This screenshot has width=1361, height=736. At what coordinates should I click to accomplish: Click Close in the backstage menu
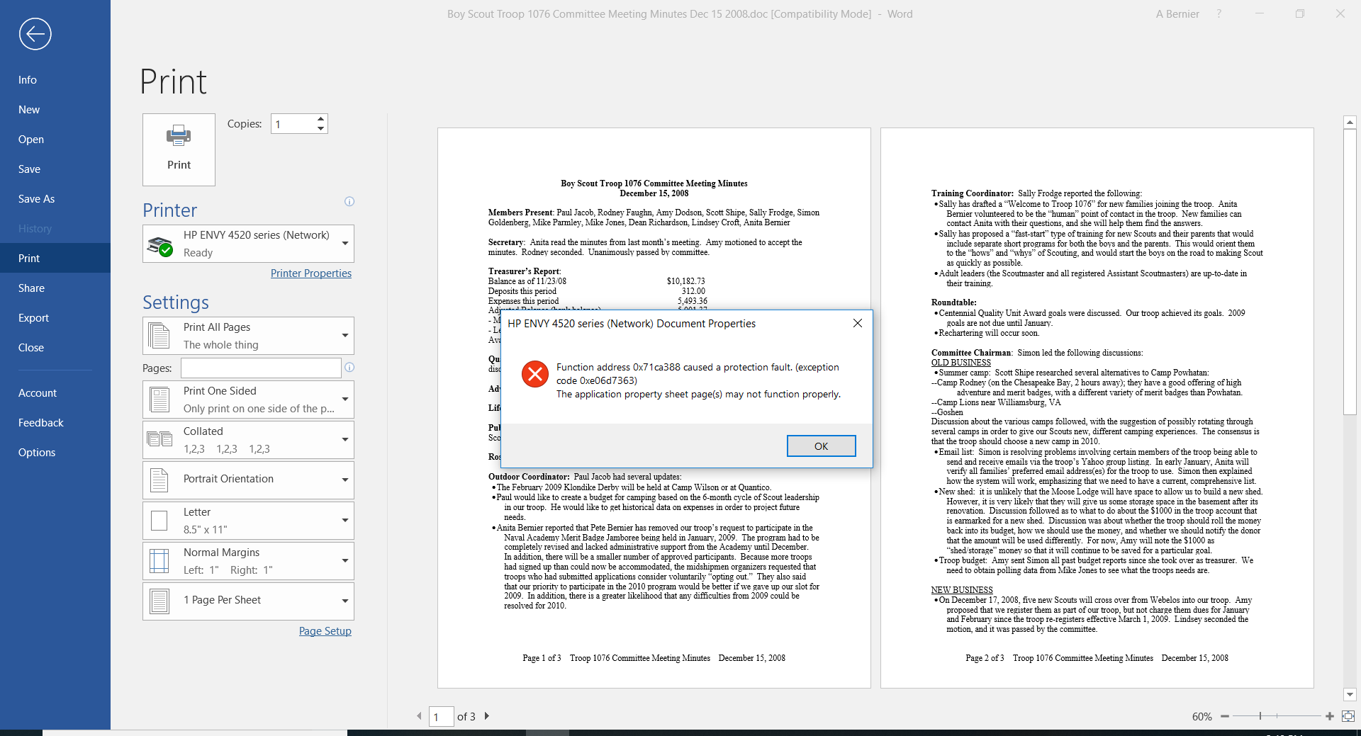click(55, 348)
